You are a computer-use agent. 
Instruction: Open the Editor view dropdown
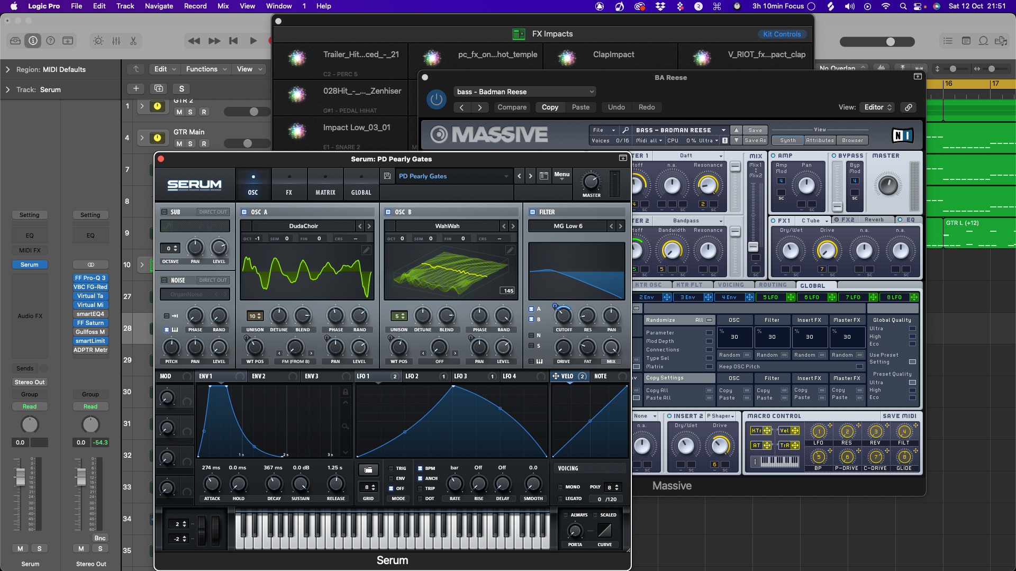877,107
